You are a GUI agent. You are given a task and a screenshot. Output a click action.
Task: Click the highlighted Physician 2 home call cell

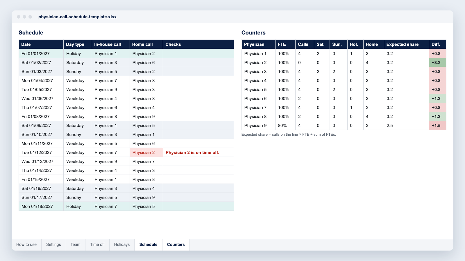tap(146, 153)
